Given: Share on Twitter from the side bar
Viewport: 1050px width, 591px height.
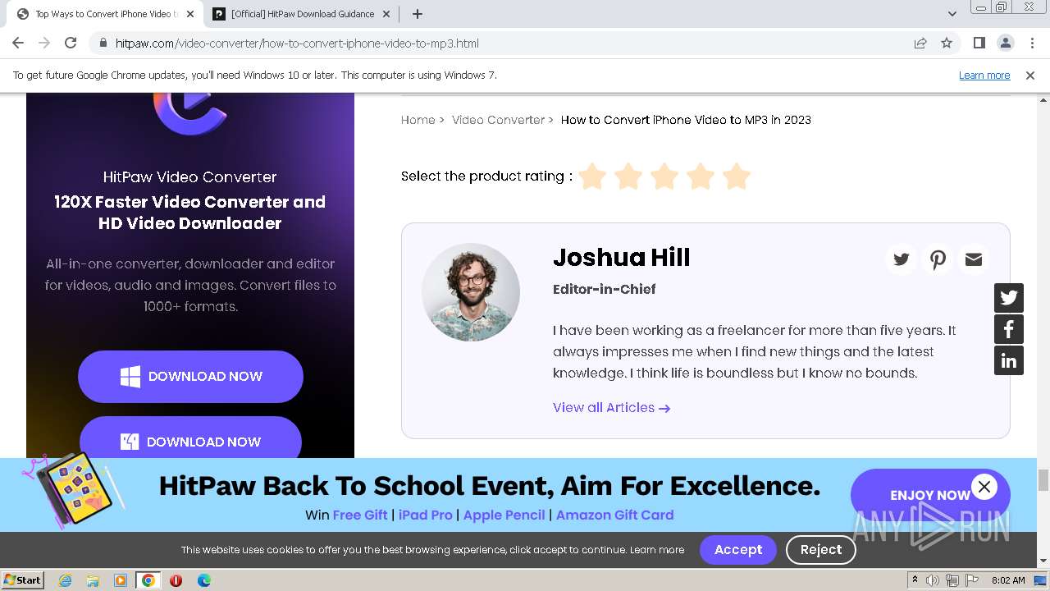Looking at the screenshot, I should [x=1009, y=298].
